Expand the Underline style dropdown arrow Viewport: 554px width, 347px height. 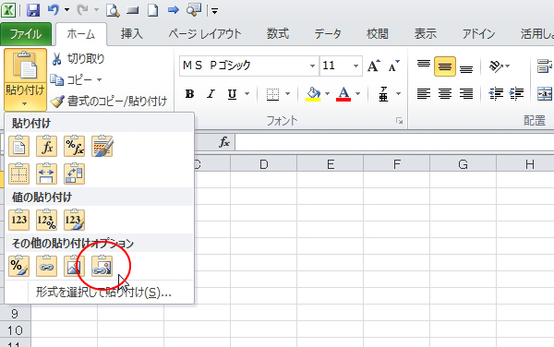click(x=247, y=94)
